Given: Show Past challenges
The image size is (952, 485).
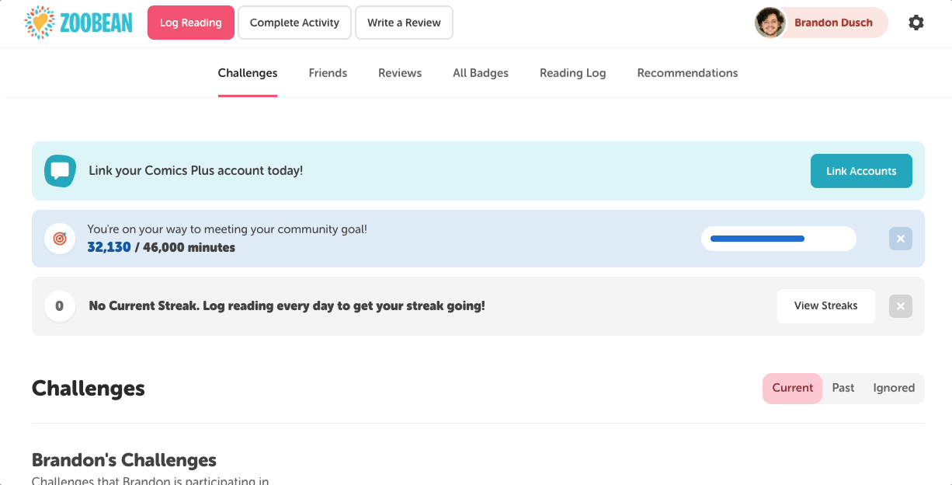Looking at the screenshot, I should pos(843,388).
